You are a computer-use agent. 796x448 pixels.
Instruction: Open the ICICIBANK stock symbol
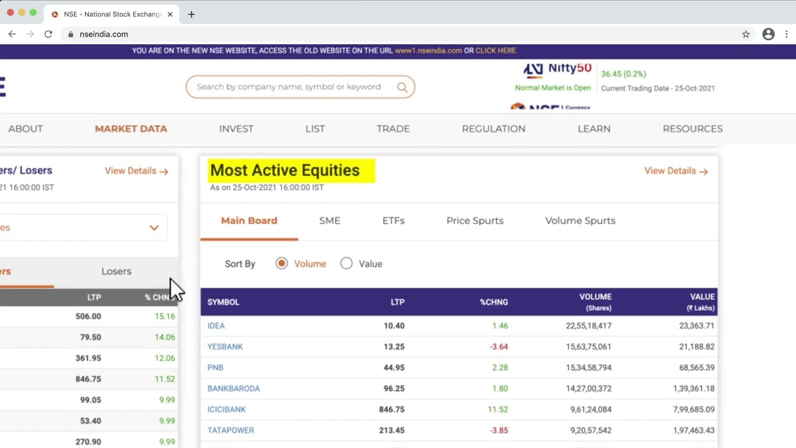tap(226, 409)
